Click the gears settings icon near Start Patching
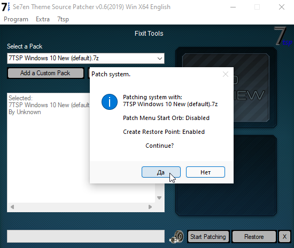Image resolution: width=294 pixels, height=248 pixels. [176, 237]
